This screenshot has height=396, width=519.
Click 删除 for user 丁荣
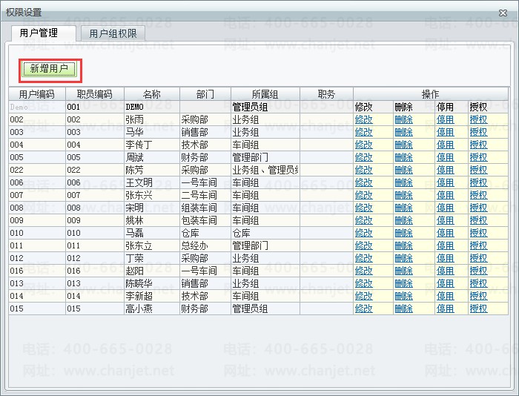pyautogui.click(x=403, y=258)
